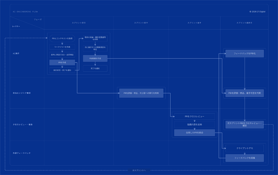Select the highlighted 'PRを作成' box
278x175 pixels.
(62, 62)
